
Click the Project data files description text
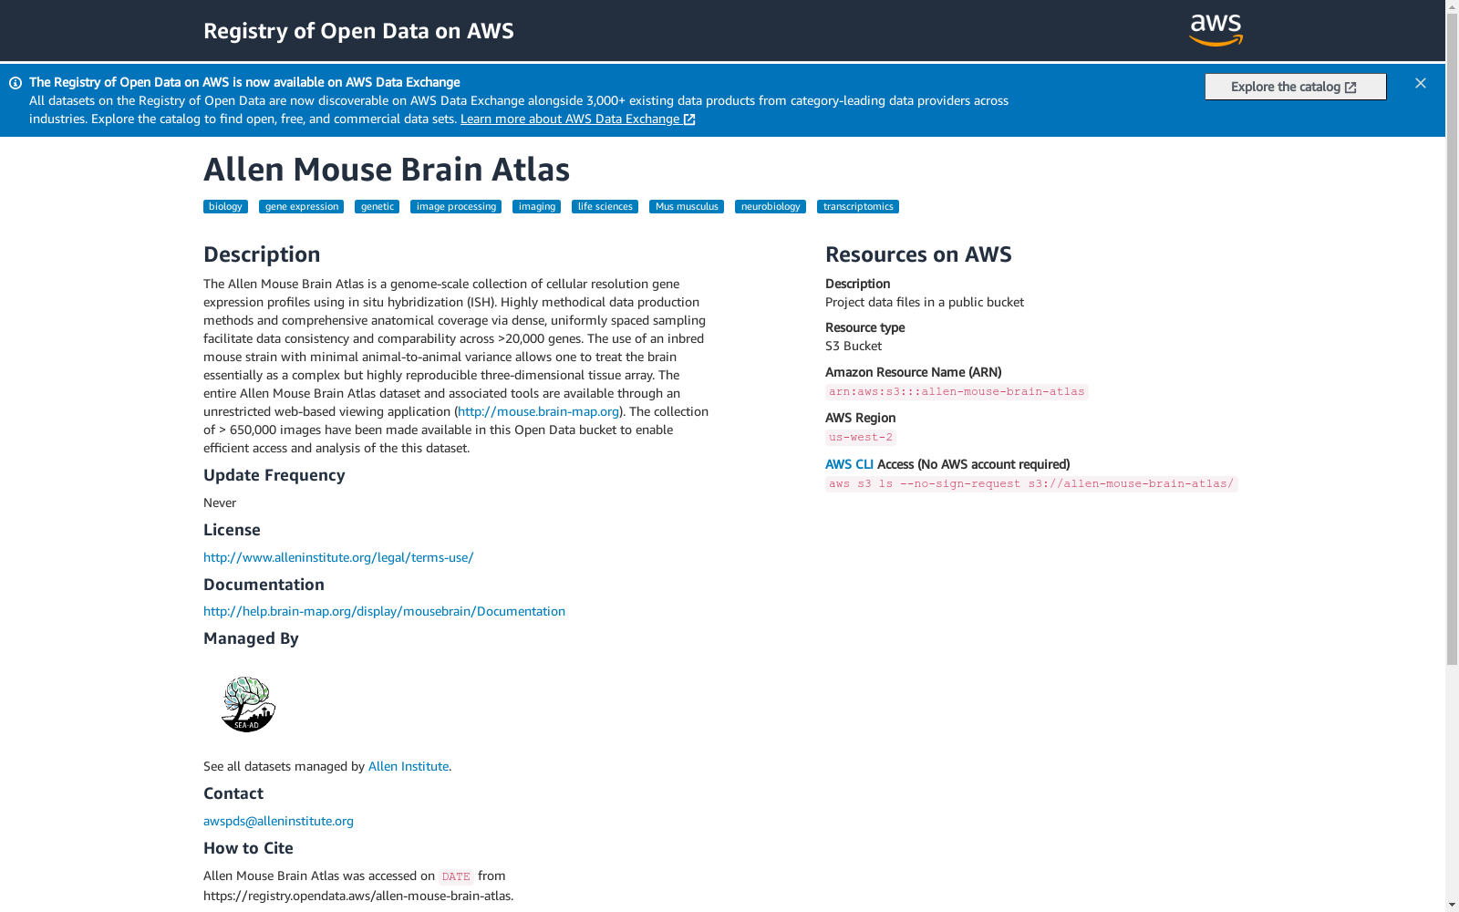pyautogui.click(x=925, y=302)
